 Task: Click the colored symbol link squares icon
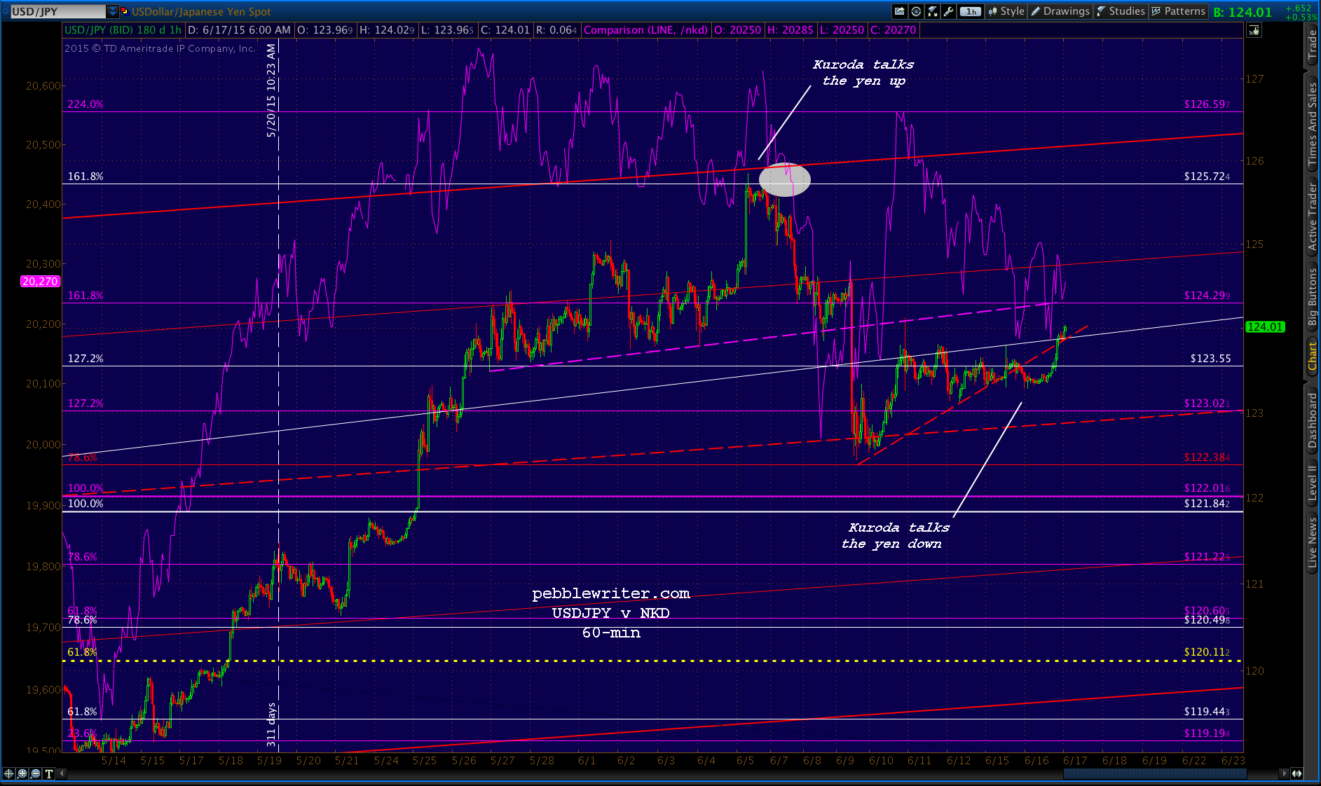(x=125, y=11)
